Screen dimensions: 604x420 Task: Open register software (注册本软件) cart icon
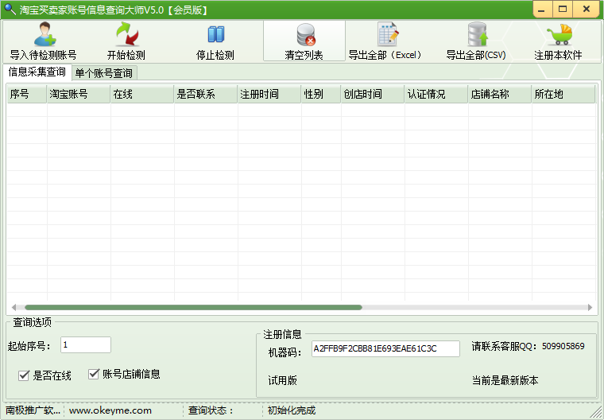point(559,34)
